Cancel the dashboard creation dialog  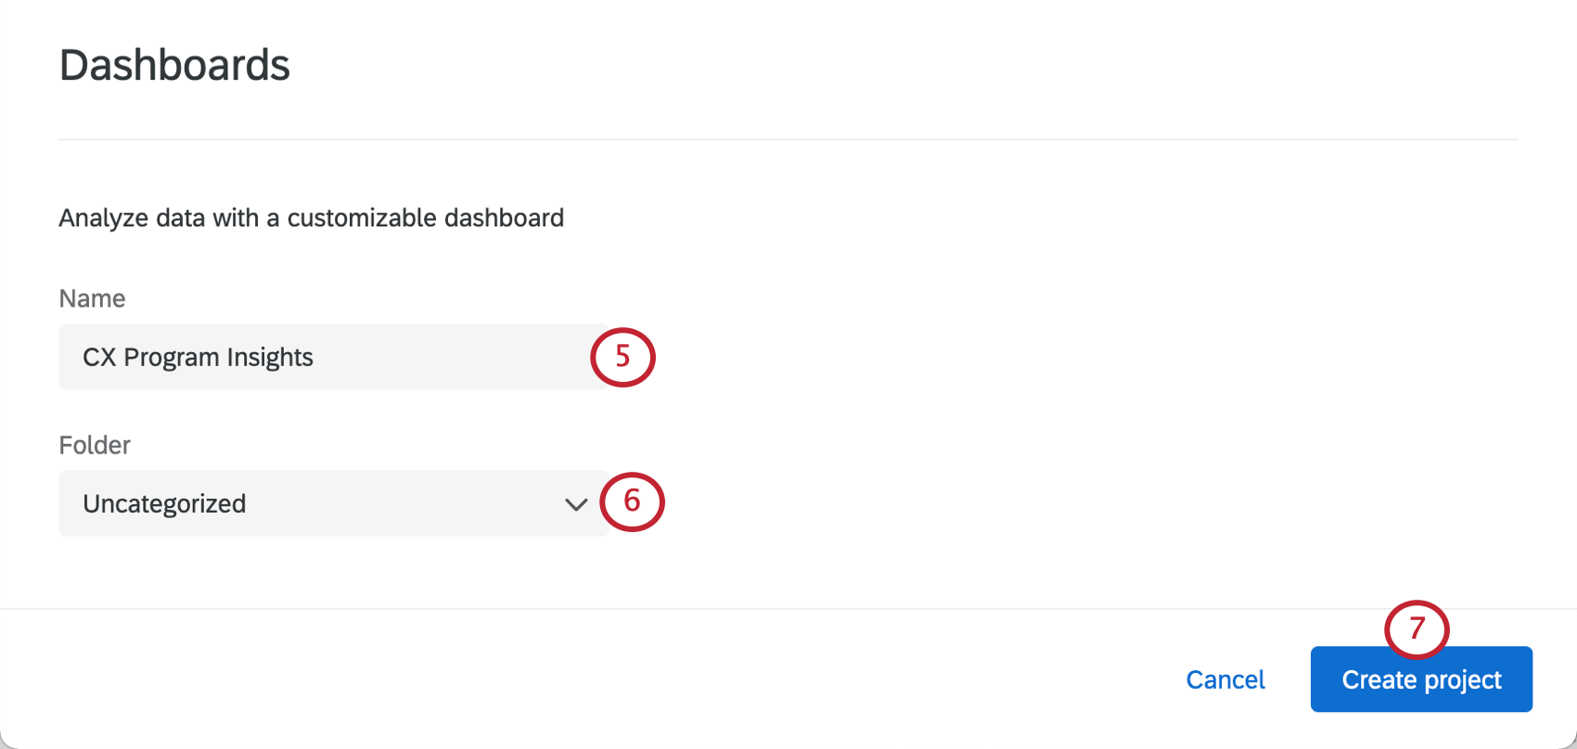click(x=1225, y=679)
